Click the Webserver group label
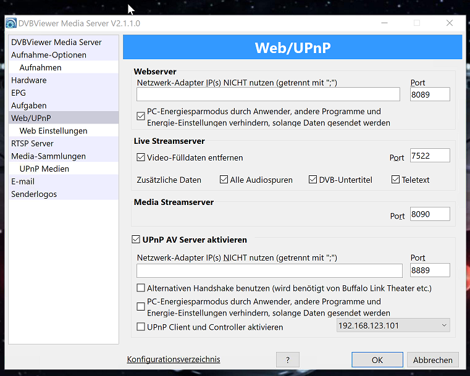The image size is (470, 376). (155, 71)
